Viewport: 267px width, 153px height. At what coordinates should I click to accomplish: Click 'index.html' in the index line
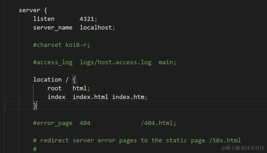(x=90, y=97)
